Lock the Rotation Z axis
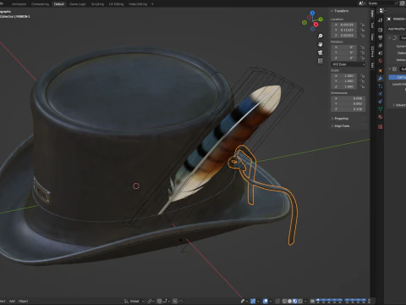 [x=363, y=58]
